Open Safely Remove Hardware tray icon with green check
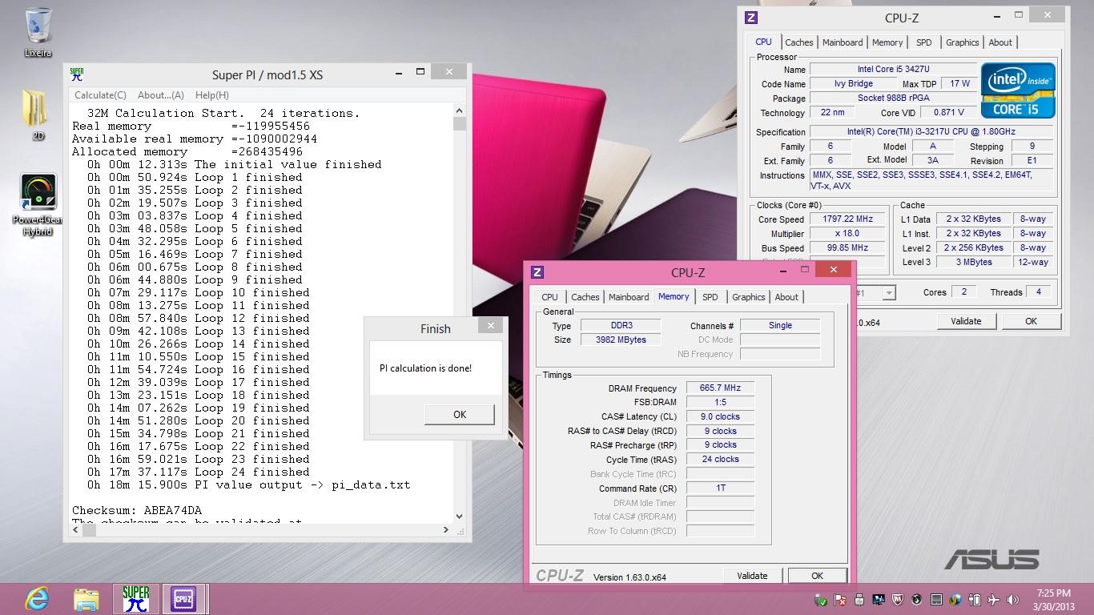 pos(821,599)
